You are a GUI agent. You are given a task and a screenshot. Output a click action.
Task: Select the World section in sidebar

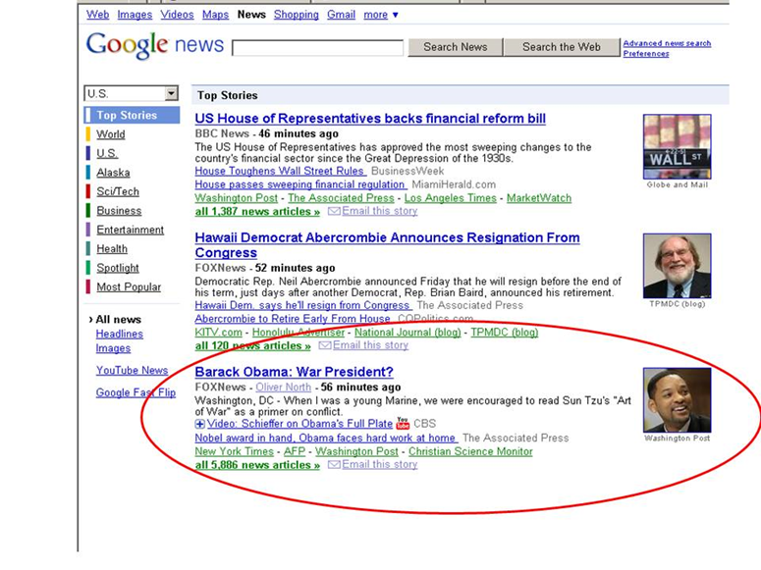[x=111, y=134]
